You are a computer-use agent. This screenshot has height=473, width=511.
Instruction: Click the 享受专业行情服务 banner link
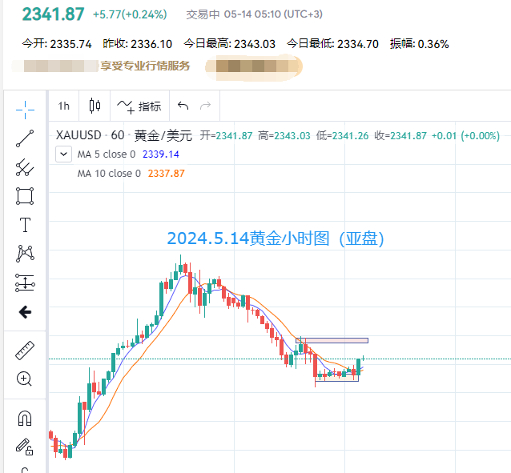(145, 66)
